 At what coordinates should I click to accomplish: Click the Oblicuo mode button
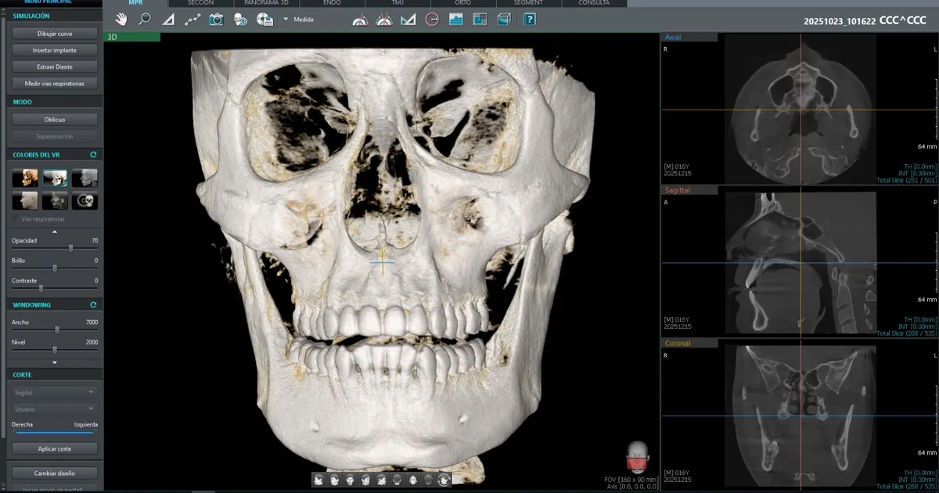click(x=55, y=120)
